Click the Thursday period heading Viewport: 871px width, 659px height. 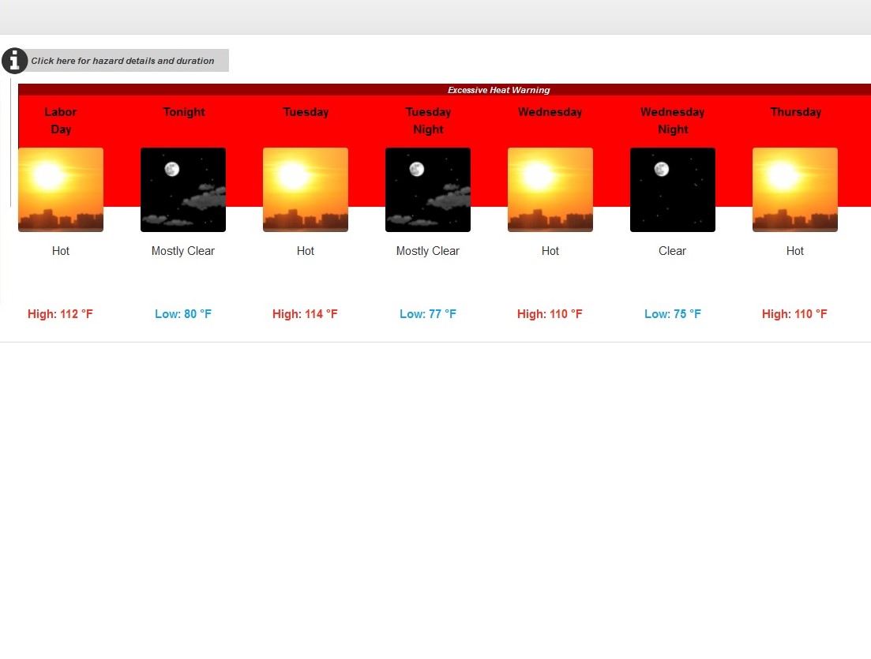click(795, 112)
